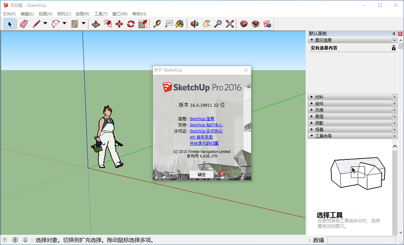The height and width of the screenshot is (245, 404).
Task: Select the Zoom Extents tool
Action: [x=230, y=24]
